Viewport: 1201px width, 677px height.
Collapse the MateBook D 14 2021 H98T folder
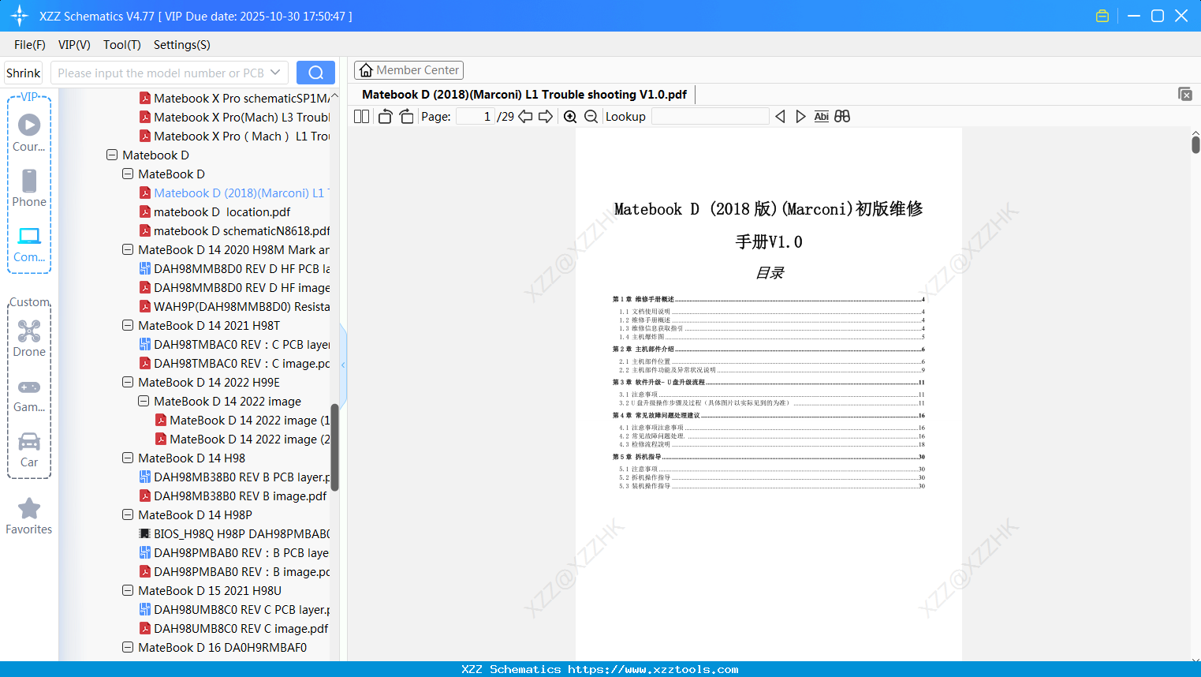(128, 326)
